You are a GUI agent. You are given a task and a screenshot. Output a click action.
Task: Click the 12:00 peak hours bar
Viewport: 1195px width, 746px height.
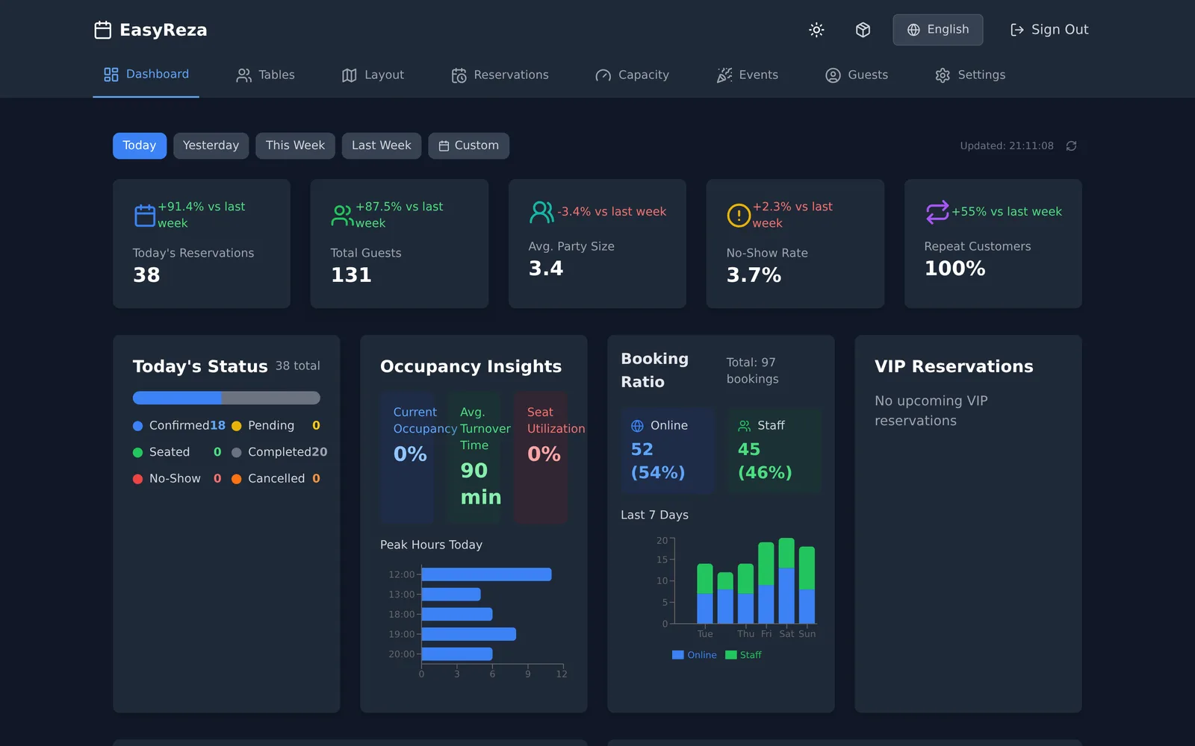click(486, 574)
